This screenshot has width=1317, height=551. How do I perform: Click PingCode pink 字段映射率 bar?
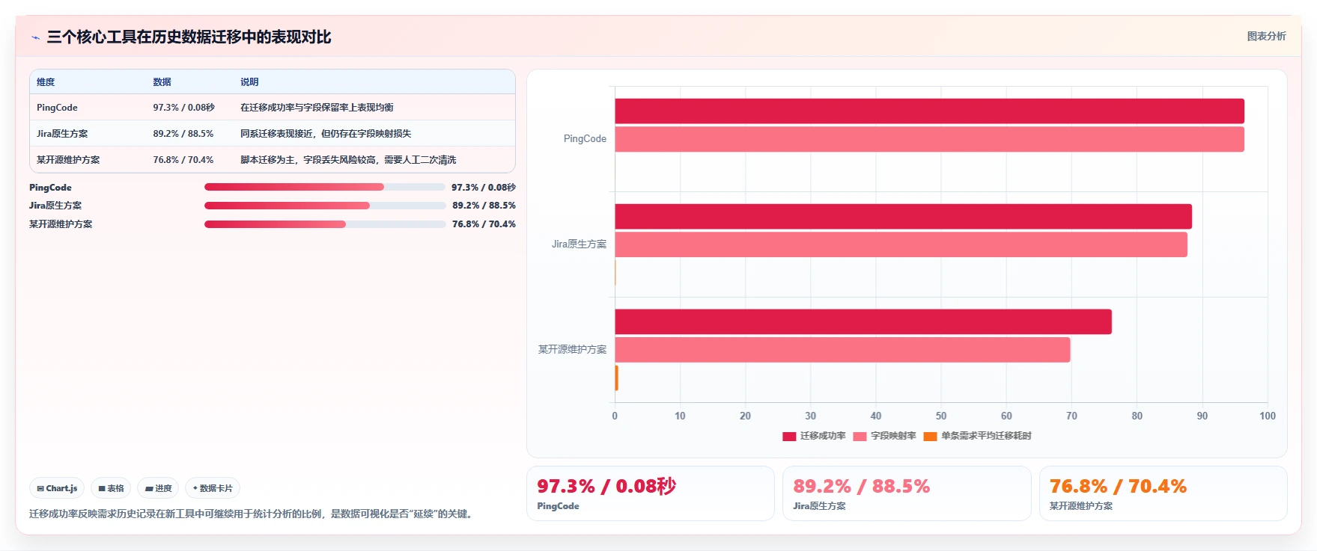pos(929,140)
